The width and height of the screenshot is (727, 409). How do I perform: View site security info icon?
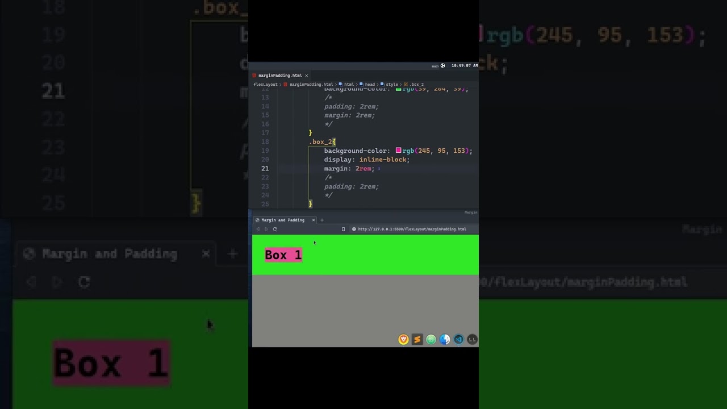tap(354, 229)
